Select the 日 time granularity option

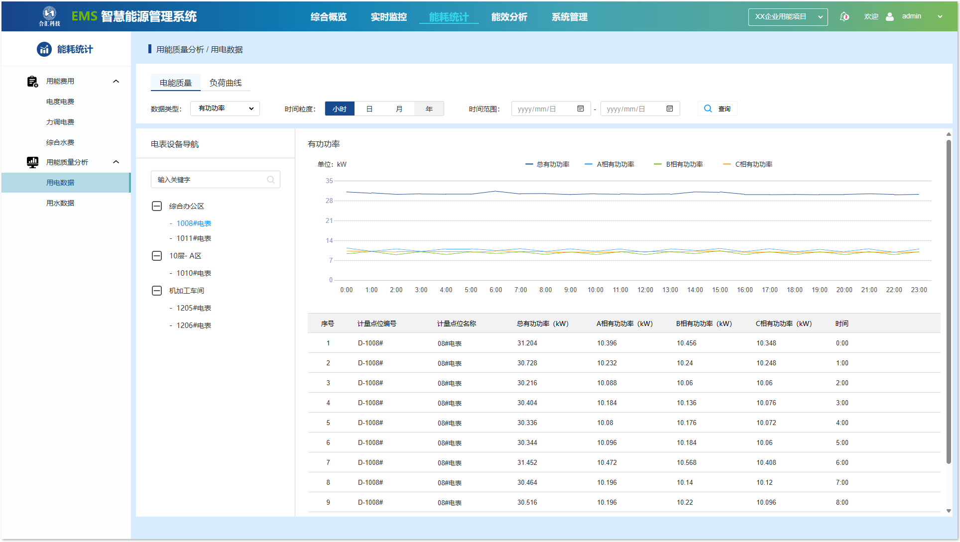point(369,108)
